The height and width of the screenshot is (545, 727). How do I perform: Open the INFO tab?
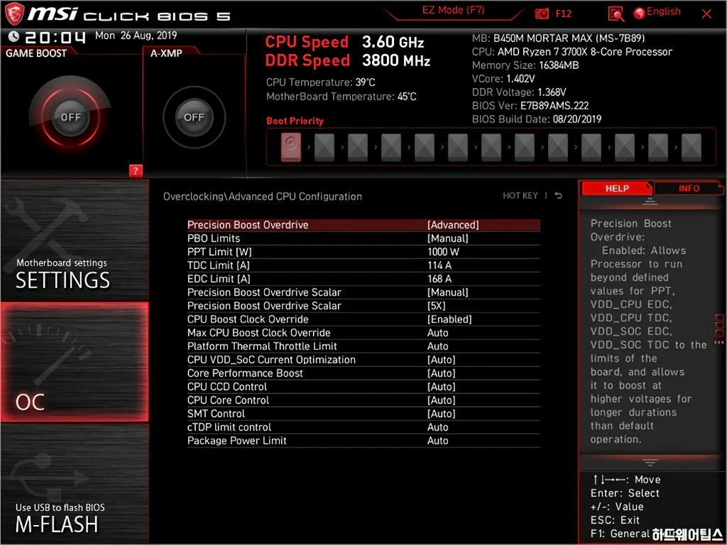(x=689, y=188)
